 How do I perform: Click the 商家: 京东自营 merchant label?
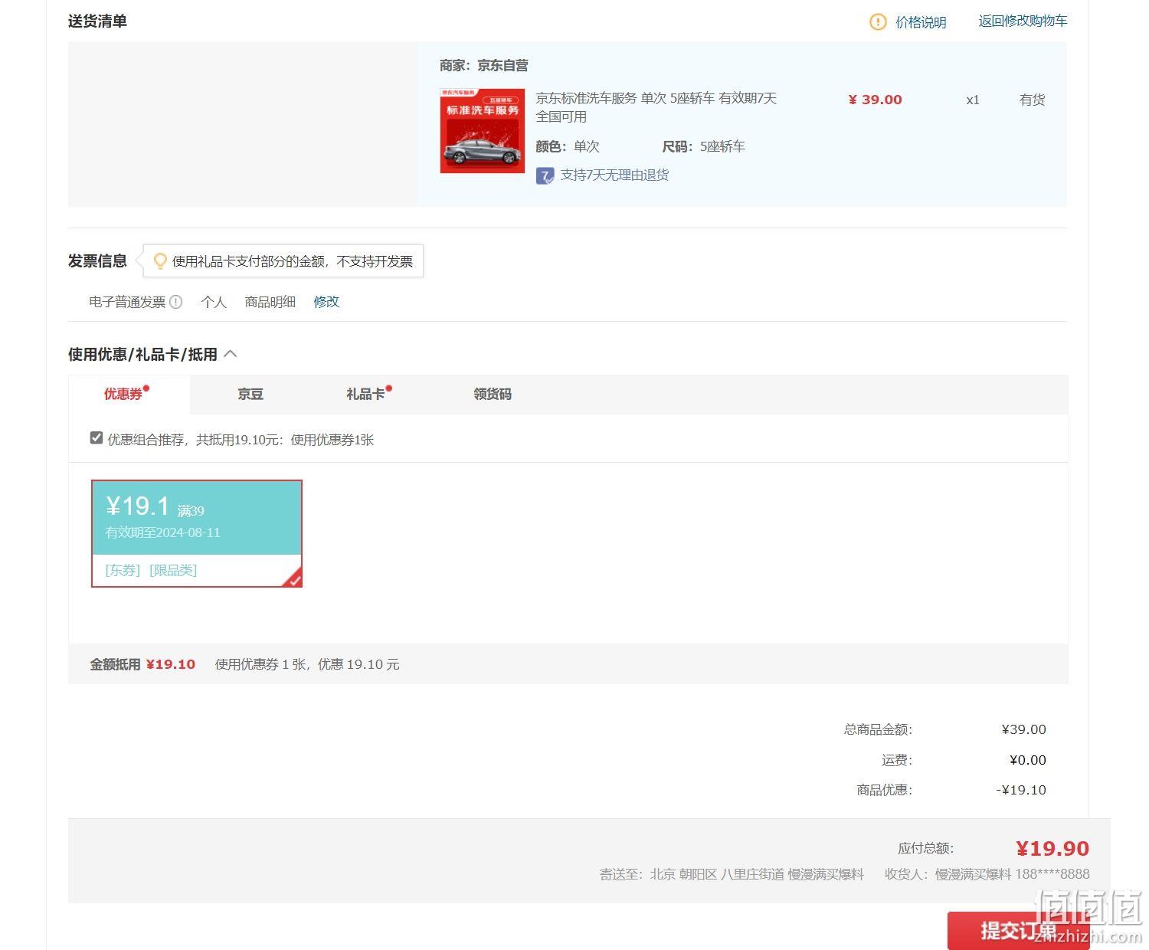click(484, 66)
